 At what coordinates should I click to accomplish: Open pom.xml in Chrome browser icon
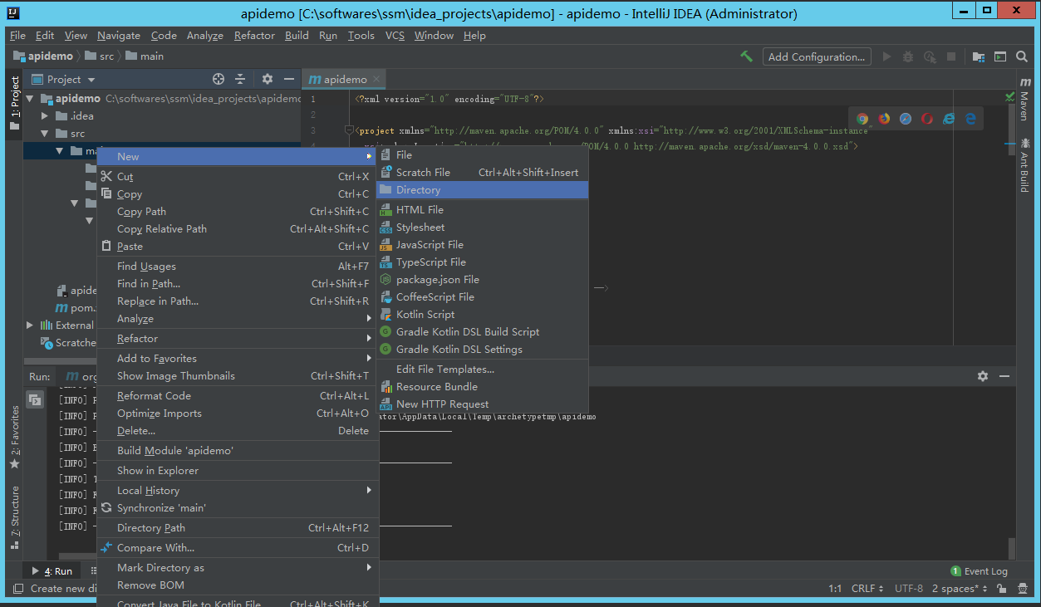tap(862, 119)
